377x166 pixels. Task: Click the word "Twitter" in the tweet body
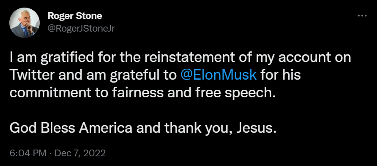[31, 75]
